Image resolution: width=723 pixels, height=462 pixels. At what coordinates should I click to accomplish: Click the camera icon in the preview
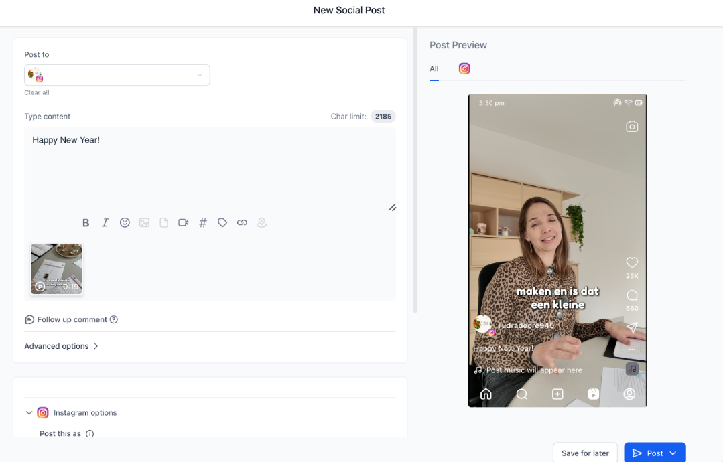coord(632,127)
